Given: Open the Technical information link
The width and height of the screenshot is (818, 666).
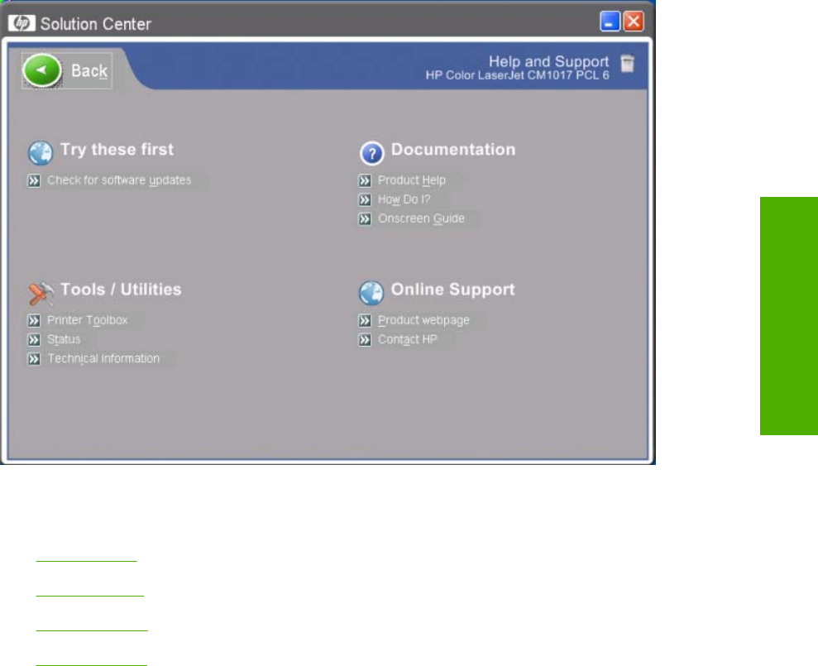Looking at the screenshot, I should (103, 358).
